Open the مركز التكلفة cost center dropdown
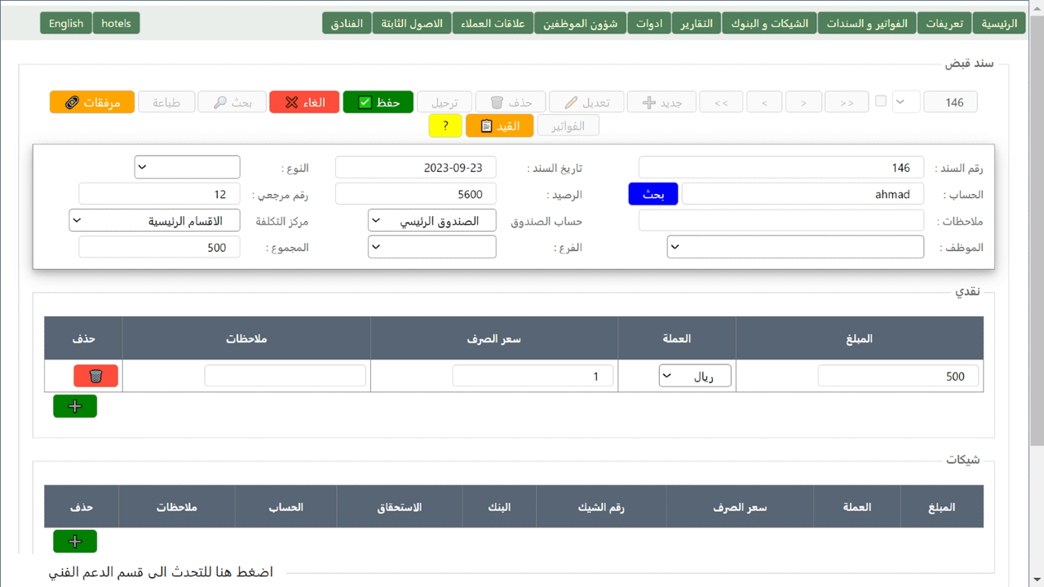Viewport: 1044px width, 587px height. point(155,221)
